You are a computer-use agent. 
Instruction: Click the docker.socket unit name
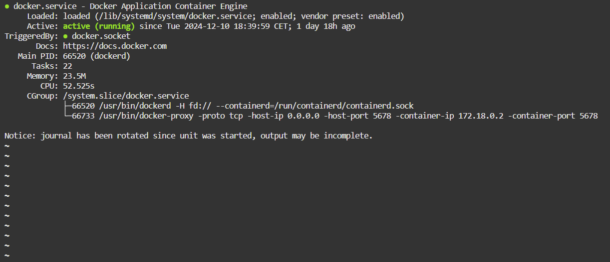(x=101, y=36)
